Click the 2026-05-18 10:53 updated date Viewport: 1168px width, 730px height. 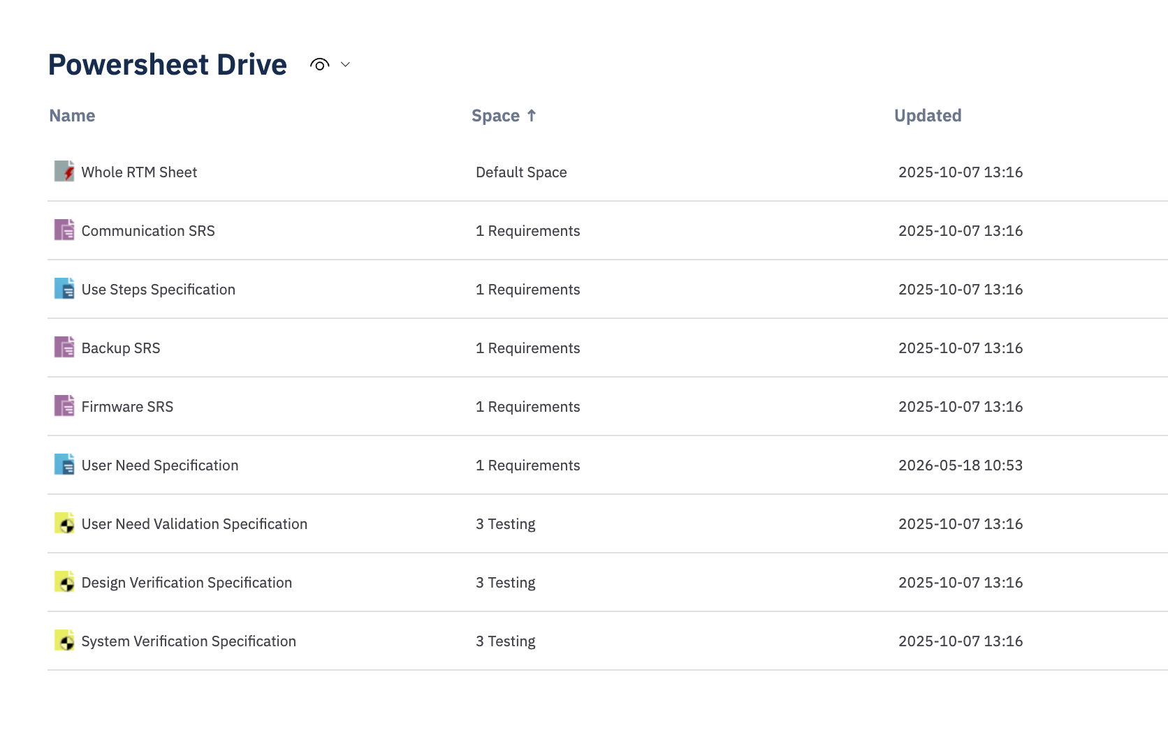click(x=961, y=465)
